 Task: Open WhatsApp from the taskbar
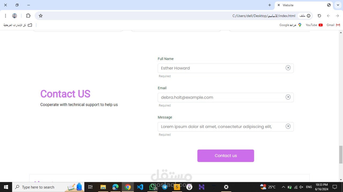[153, 187]
